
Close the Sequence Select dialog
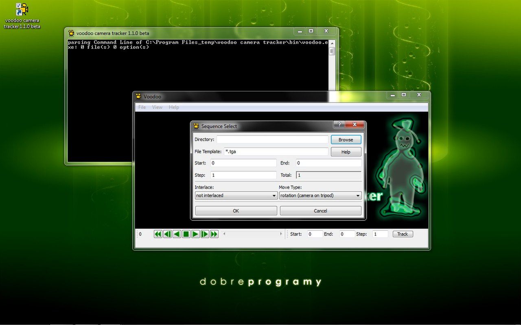[355, 124]
